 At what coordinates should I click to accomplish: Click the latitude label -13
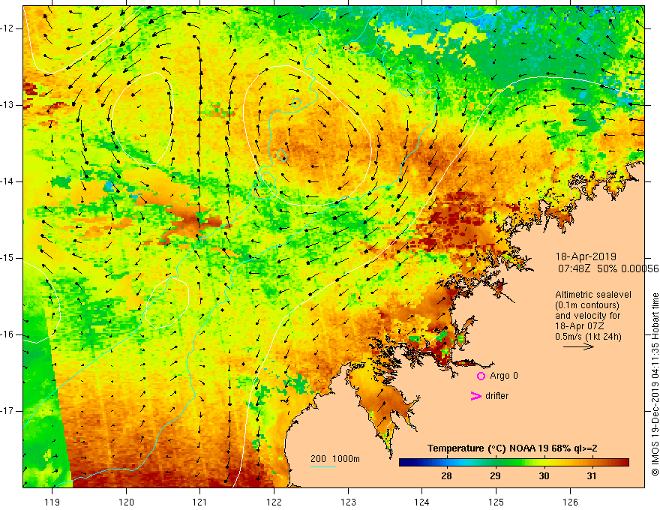point(7,105)
